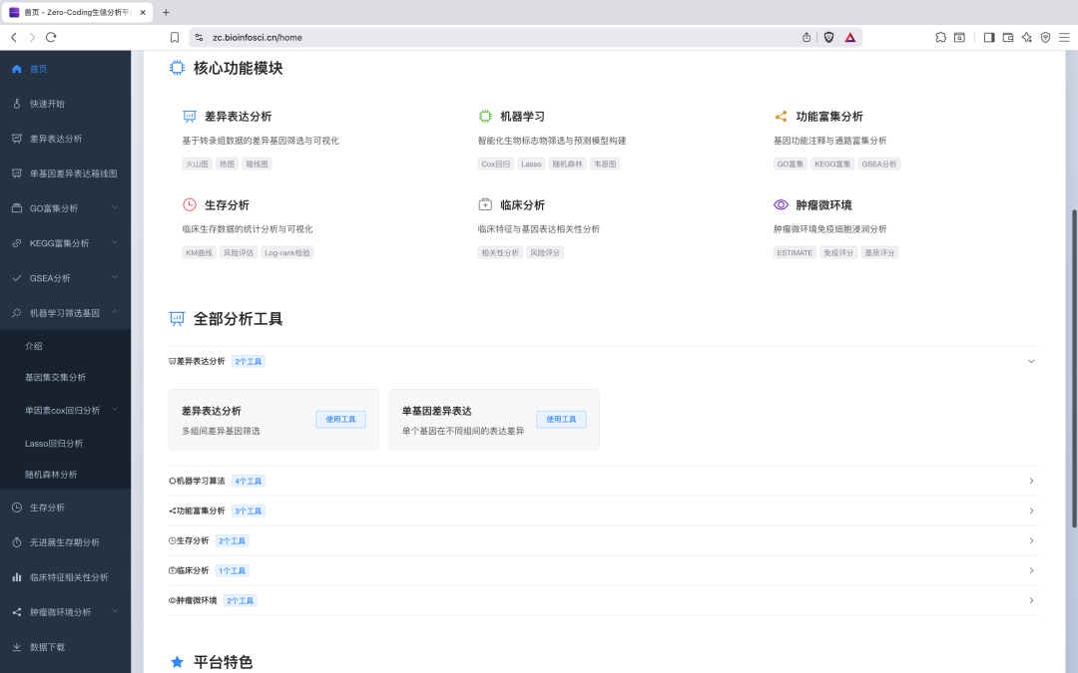Select 快速开始 in the sidebar
The image size is (1078, 673).
point(47,104)
